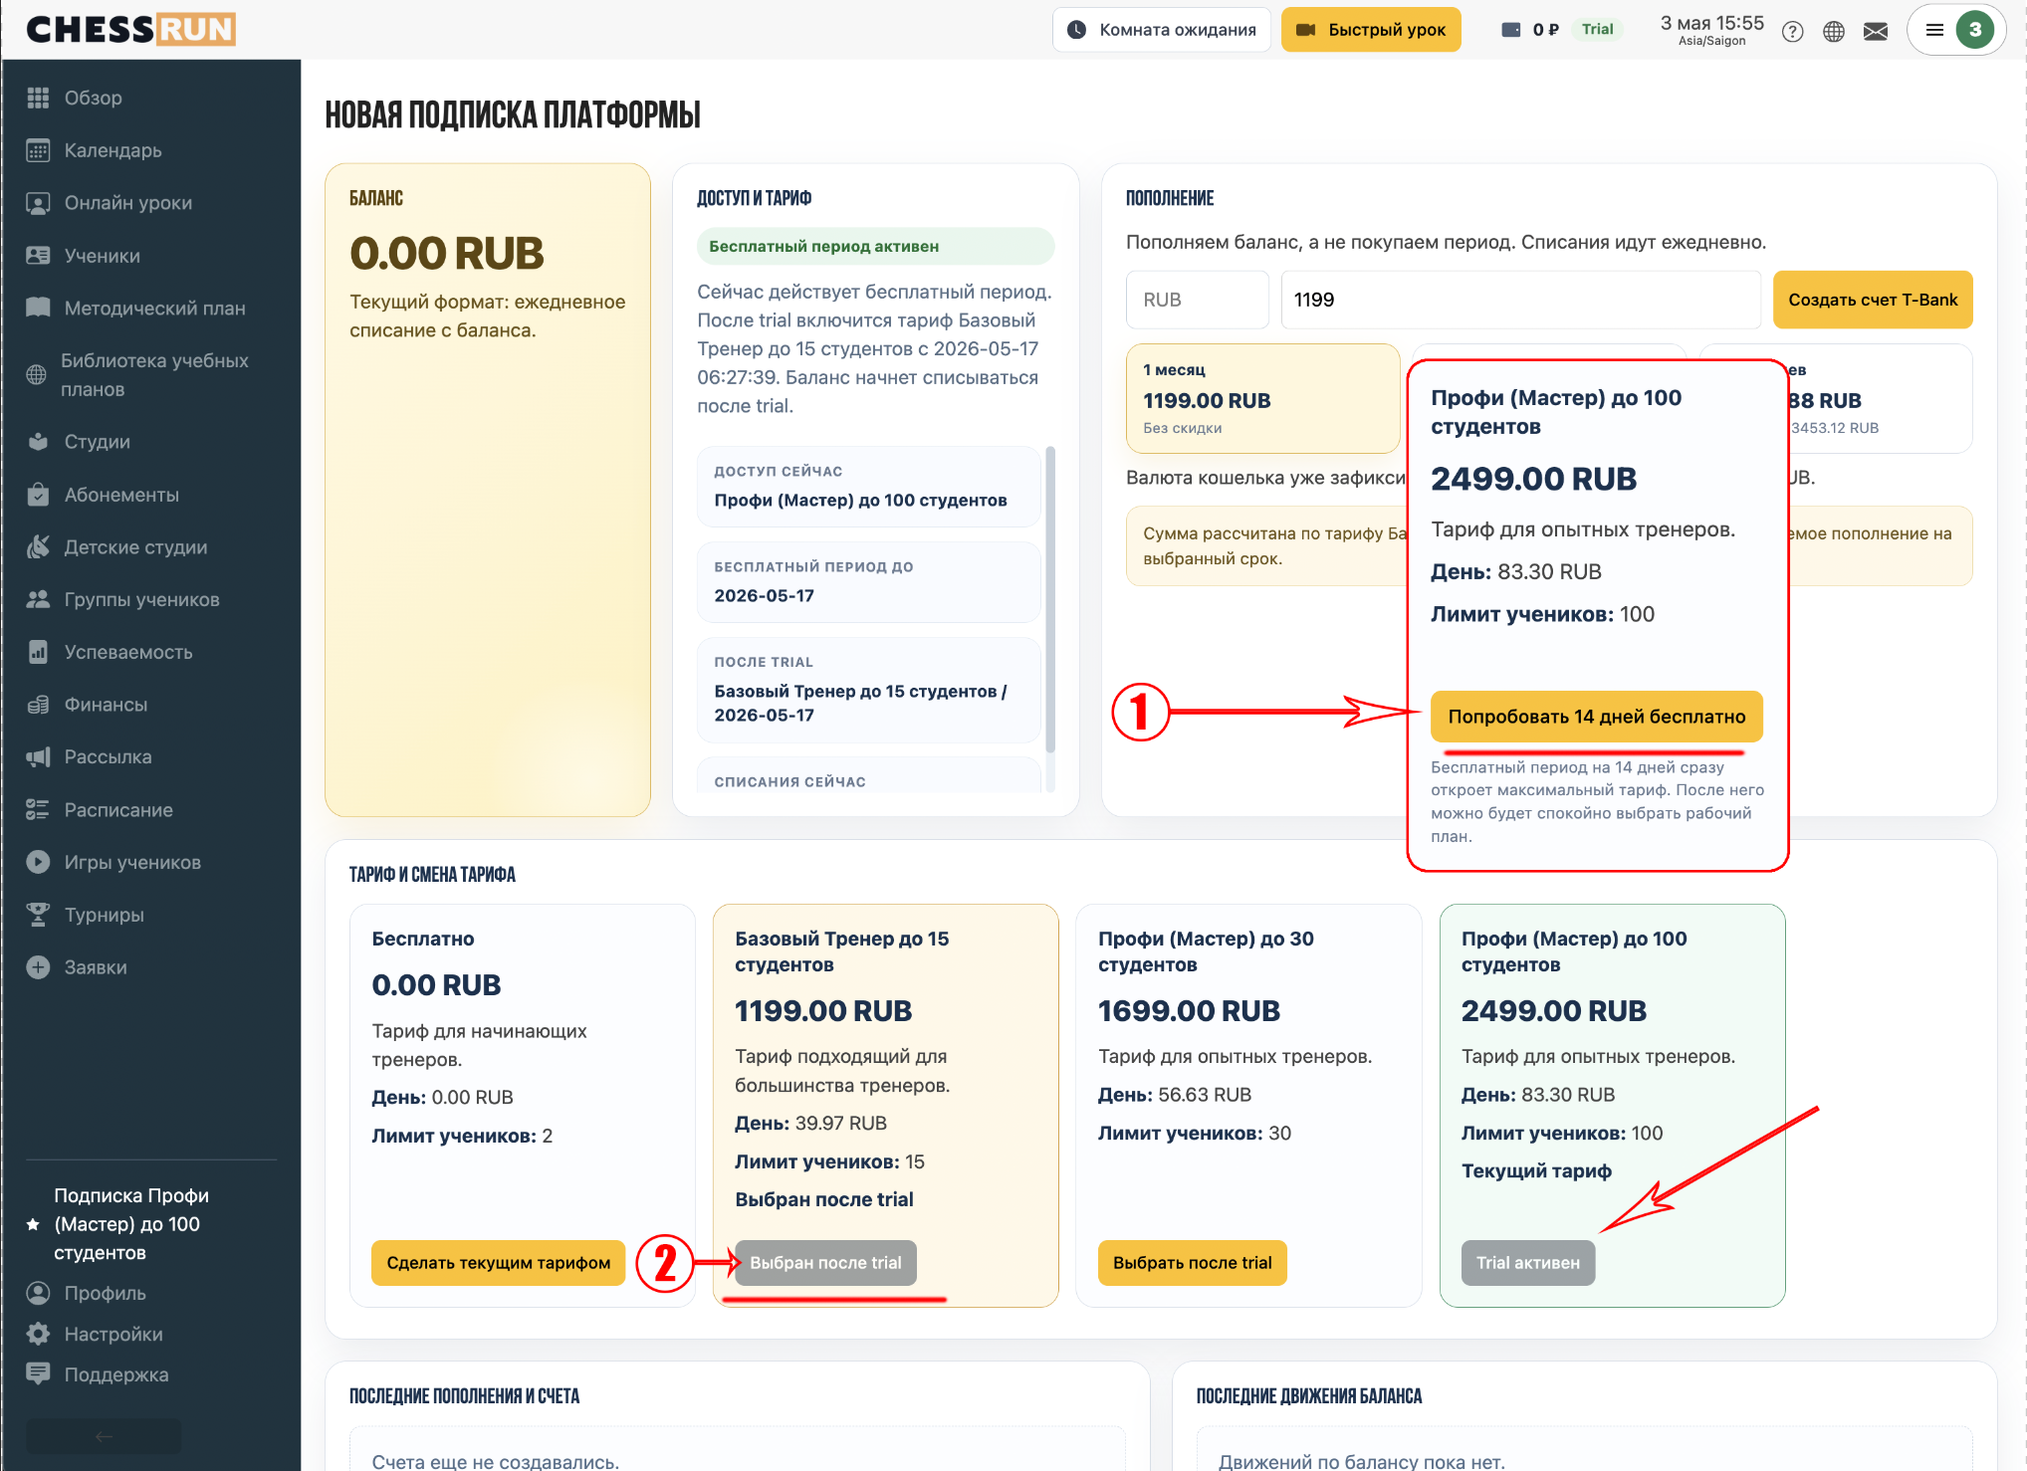The width and height of the screenshot is (2027, 1471).
Task: Open Ученики via its card icon
Action: click(x=38, y=256)
